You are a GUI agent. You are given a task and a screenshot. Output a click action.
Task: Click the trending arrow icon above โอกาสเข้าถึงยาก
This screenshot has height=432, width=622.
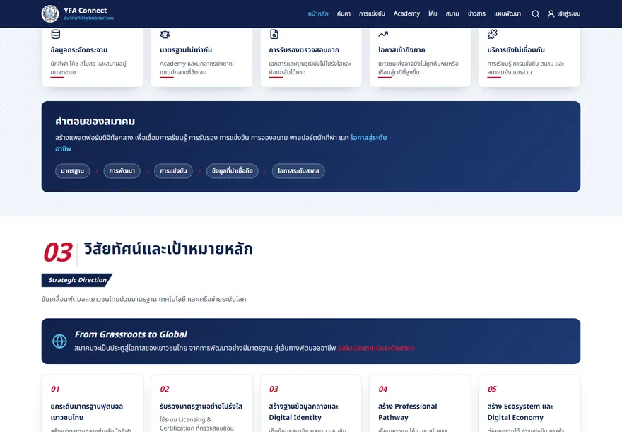coord(383,34)
